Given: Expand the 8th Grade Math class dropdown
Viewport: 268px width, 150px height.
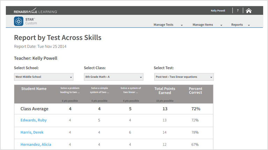Looking at the screenshot, I should tap(113, 77).
